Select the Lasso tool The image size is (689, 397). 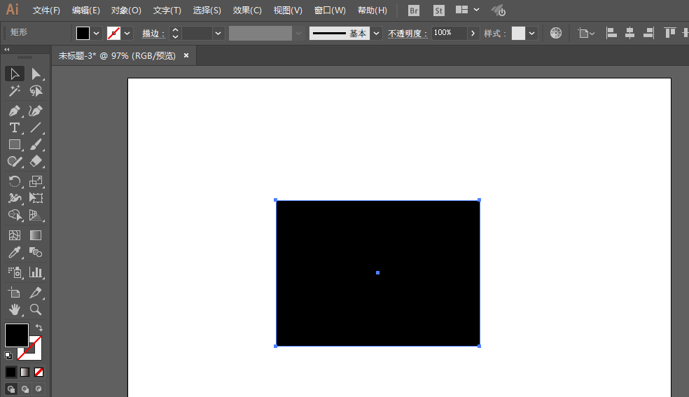click(x=36, y=91)
